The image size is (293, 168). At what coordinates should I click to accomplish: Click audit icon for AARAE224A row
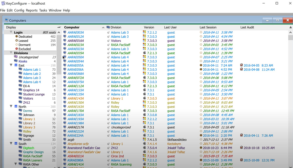click(x=241, y=135)
